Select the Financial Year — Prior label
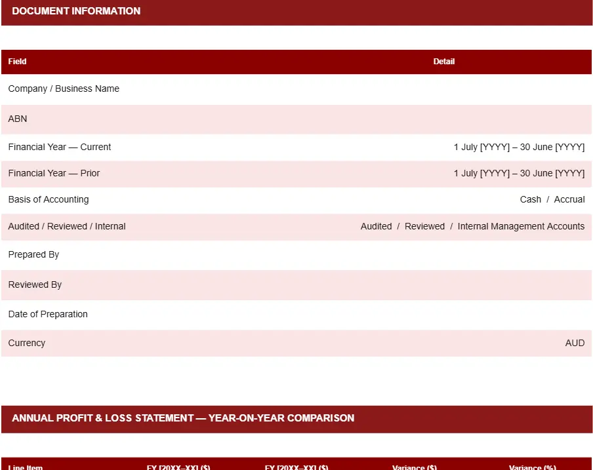The height and width of the screenshot is (470, 593). (54, 174)
